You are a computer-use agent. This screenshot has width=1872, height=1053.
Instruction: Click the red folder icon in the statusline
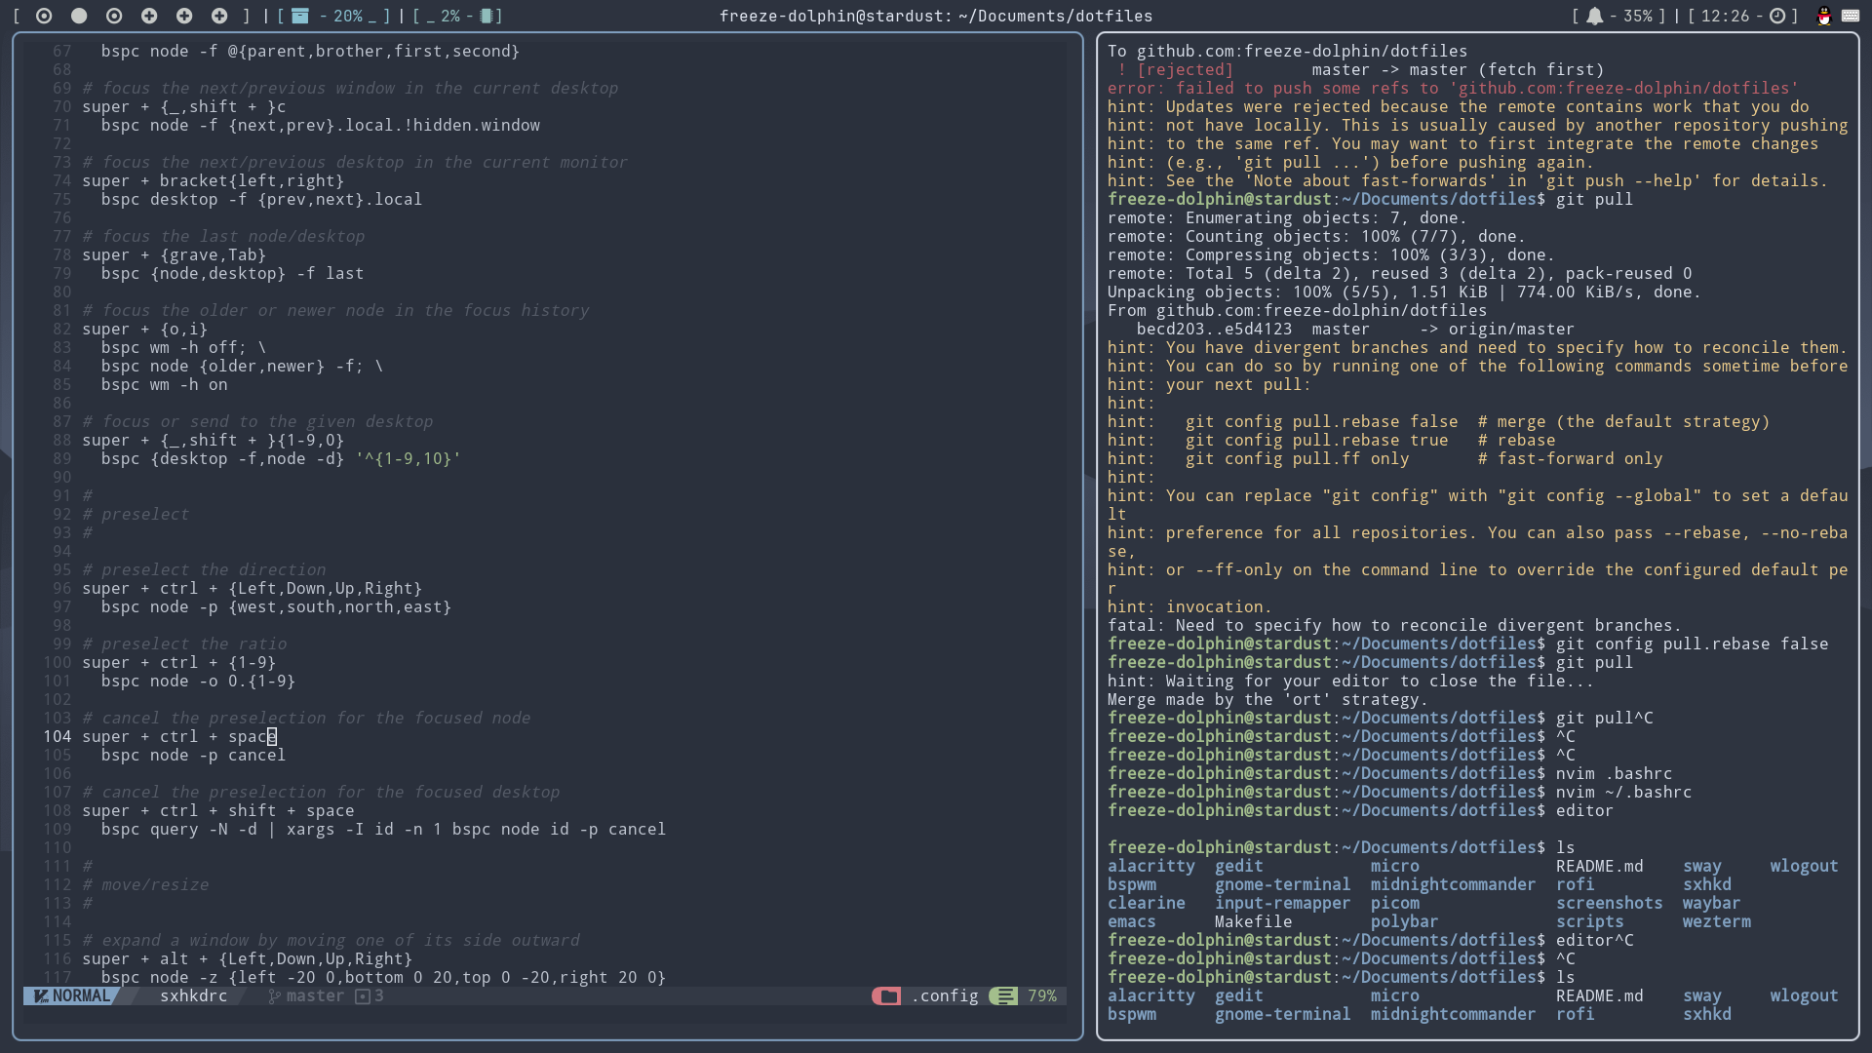click(x=887, y=995)
